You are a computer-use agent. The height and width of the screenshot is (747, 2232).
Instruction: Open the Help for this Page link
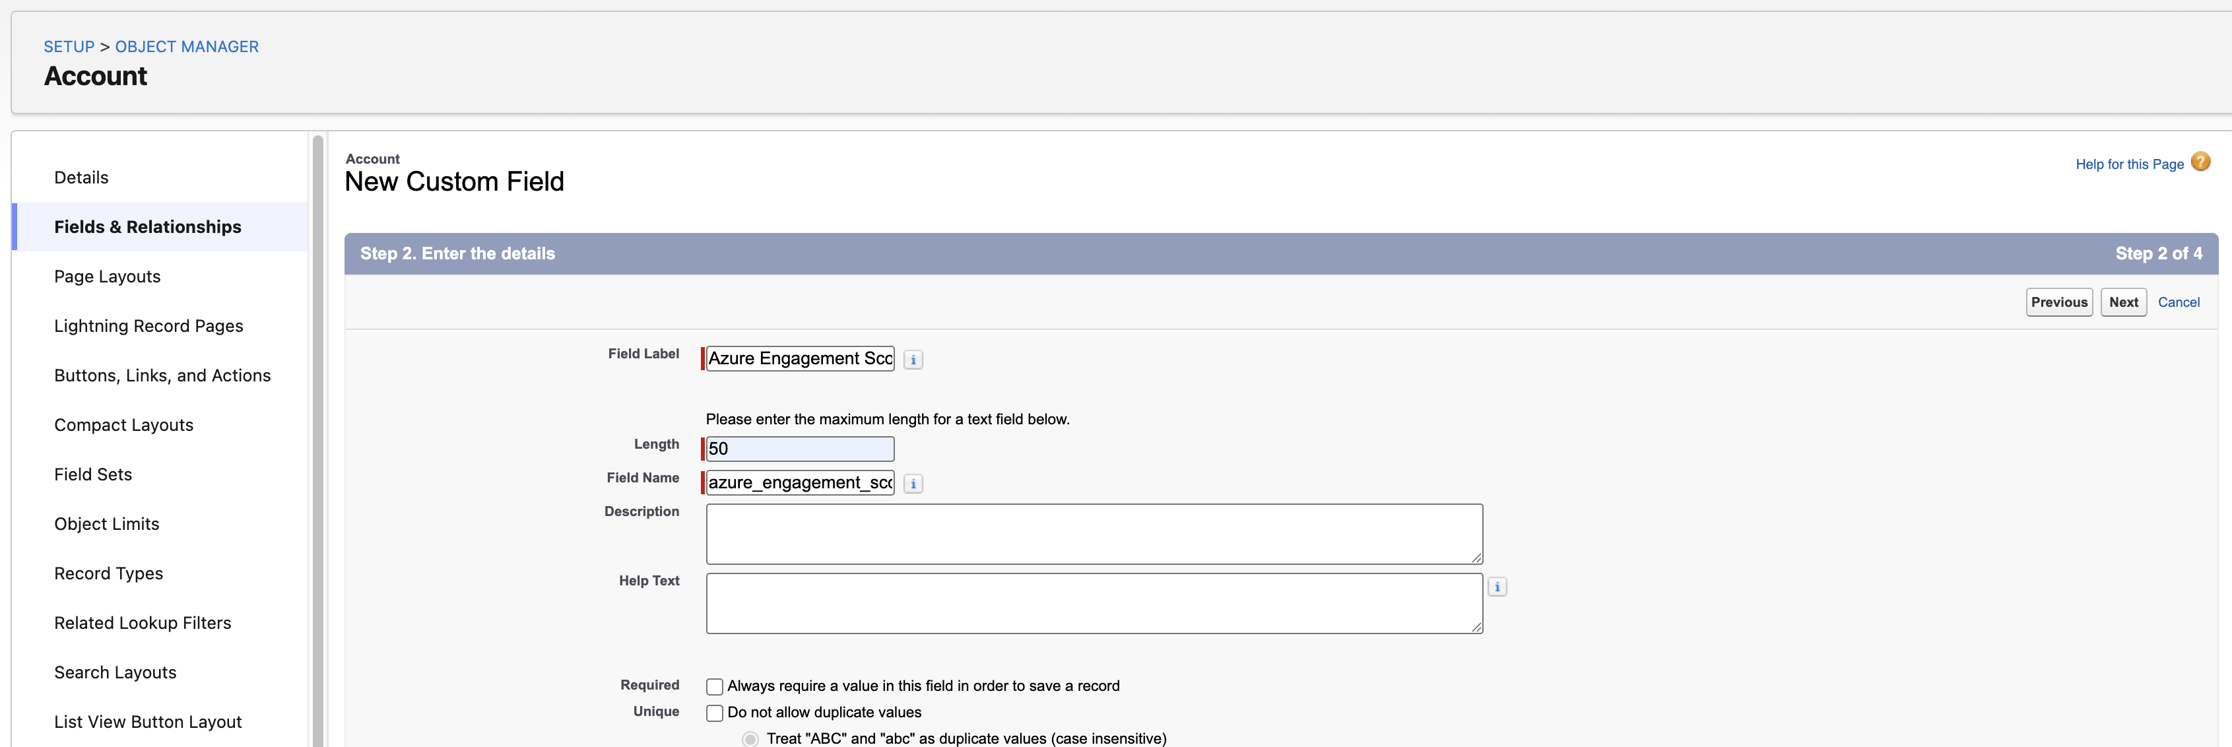(x=2129, y=165)
